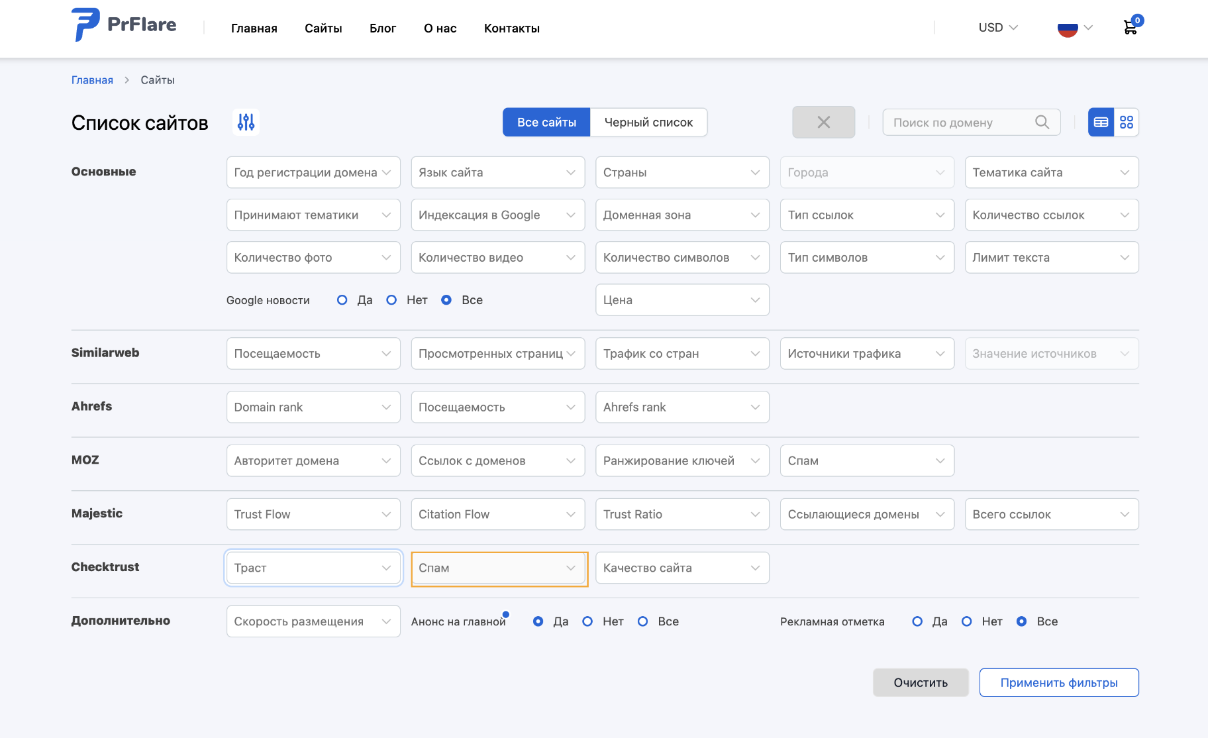This screenshot has width=1208, height=738.
Task: Expand the Тематика сайта dropdown
Action: (1052, 172)
